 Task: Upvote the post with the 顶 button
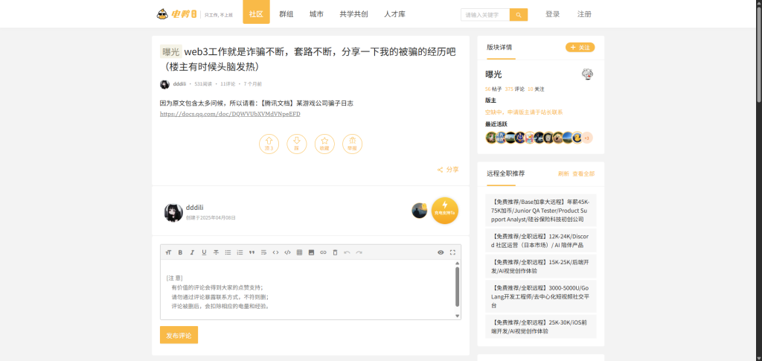(x=269, y=144)
